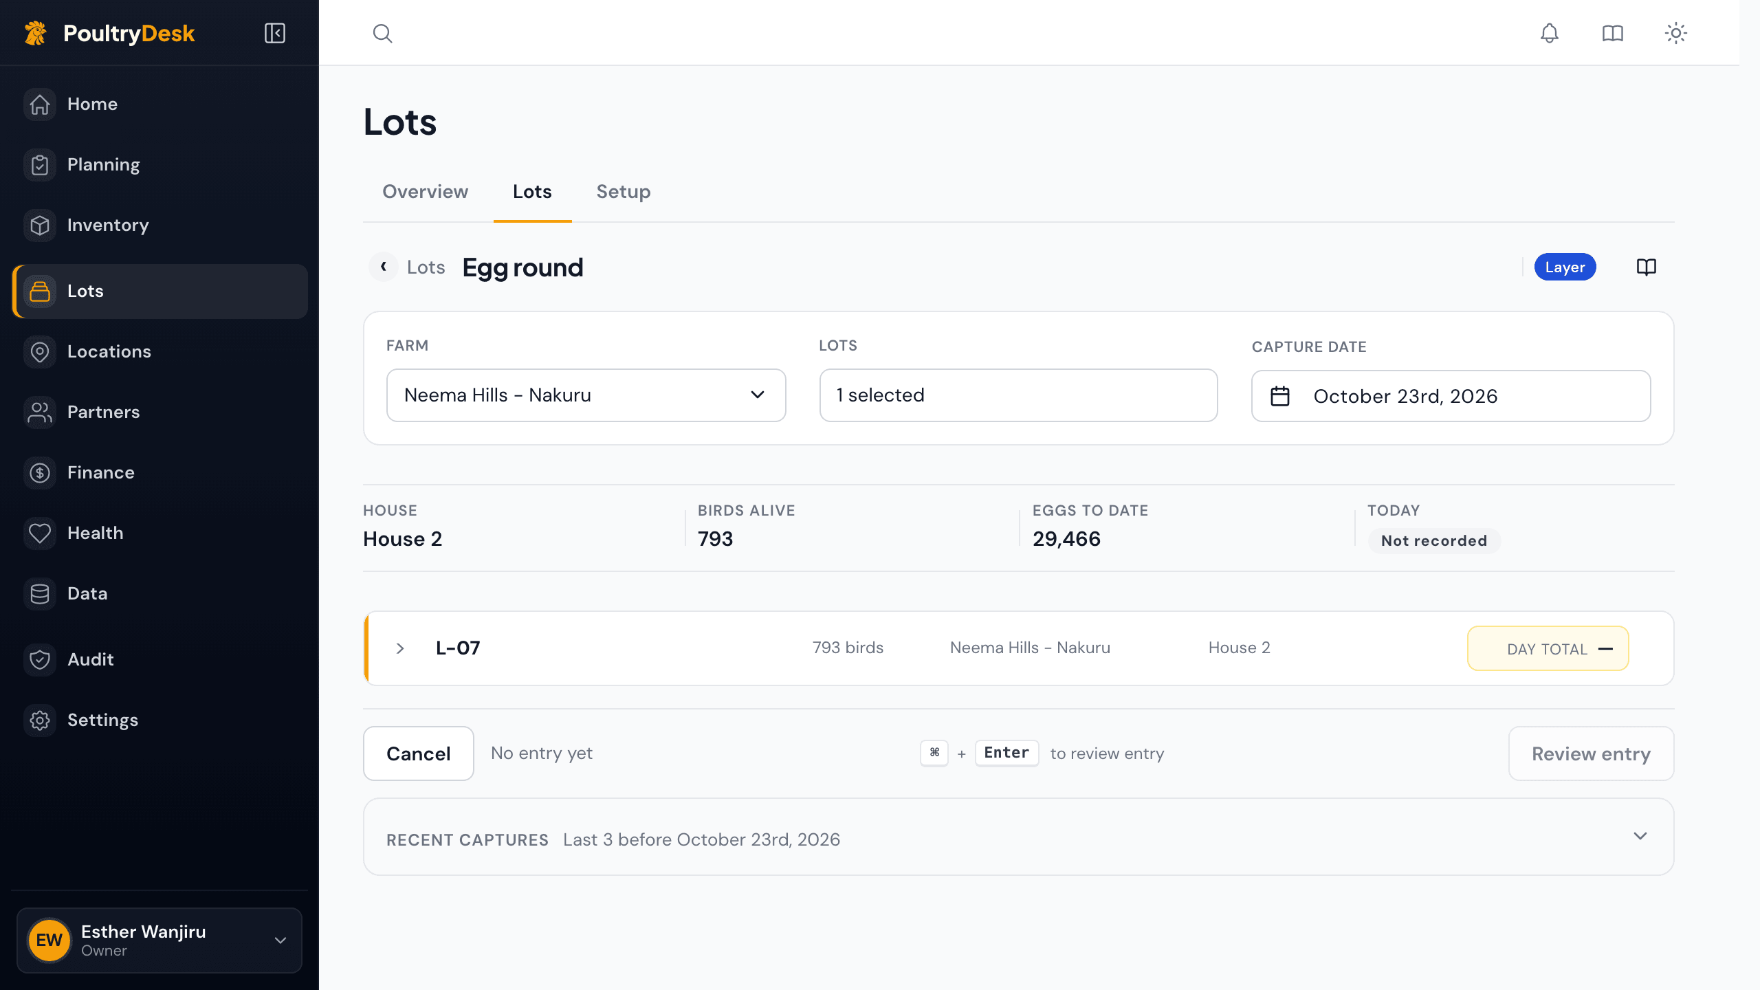Open the top bar book documentation icon
The image size is (1760, 990).
tap(1612, 33)
